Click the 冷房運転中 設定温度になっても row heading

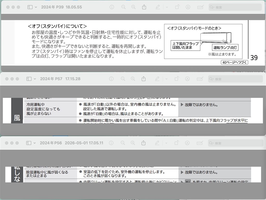(x=43, y=109)
